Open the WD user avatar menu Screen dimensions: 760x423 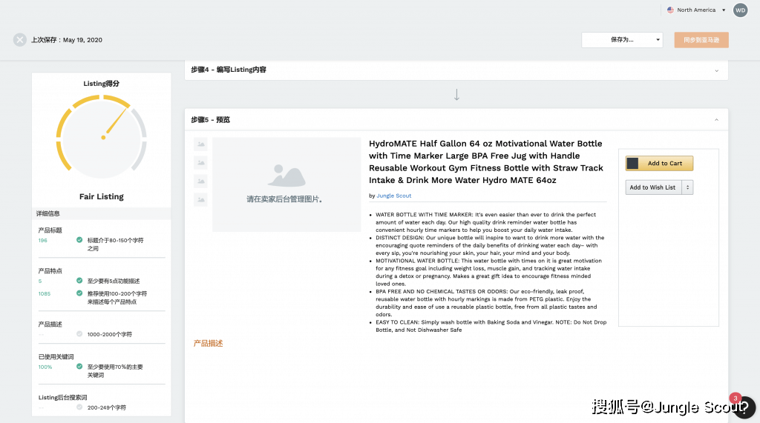click(740, 10)
